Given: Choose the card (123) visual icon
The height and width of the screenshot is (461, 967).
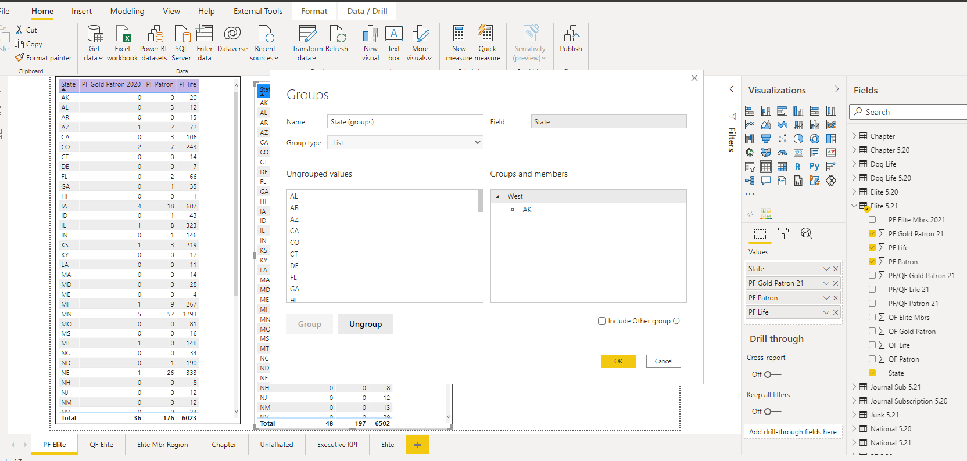Looking at the screenshot, I should pyautogui.click(x=798, y=153).
